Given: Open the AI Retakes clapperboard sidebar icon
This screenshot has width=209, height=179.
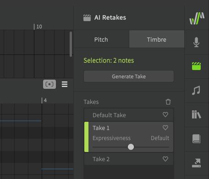Looking at the screenshot, I should coord(196,66).
